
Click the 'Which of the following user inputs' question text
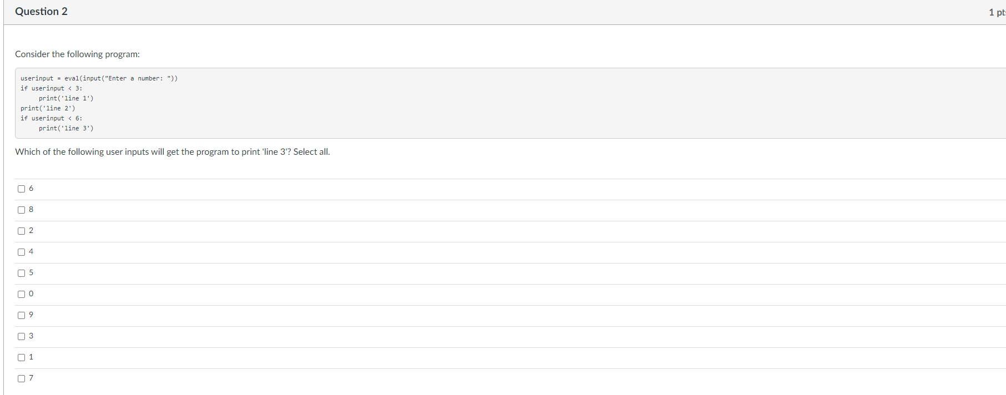tap(173, 151)
